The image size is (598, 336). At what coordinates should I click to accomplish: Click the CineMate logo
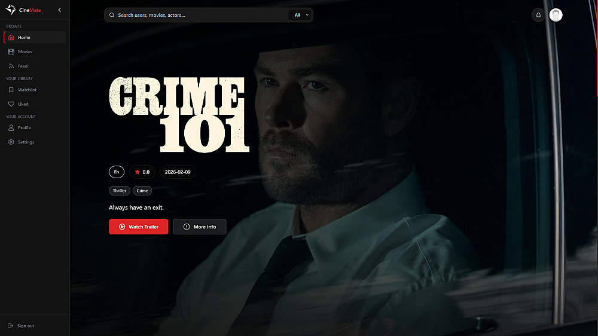click(23, 10)
